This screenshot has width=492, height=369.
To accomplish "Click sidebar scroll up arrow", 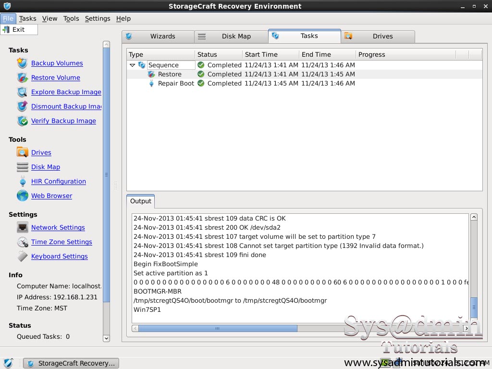I will [x=106, y=45].
